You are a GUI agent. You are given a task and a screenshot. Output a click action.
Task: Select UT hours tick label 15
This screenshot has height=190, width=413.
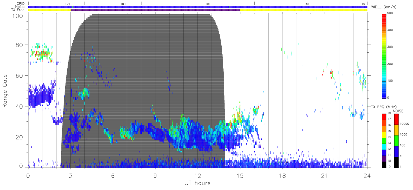240,175
